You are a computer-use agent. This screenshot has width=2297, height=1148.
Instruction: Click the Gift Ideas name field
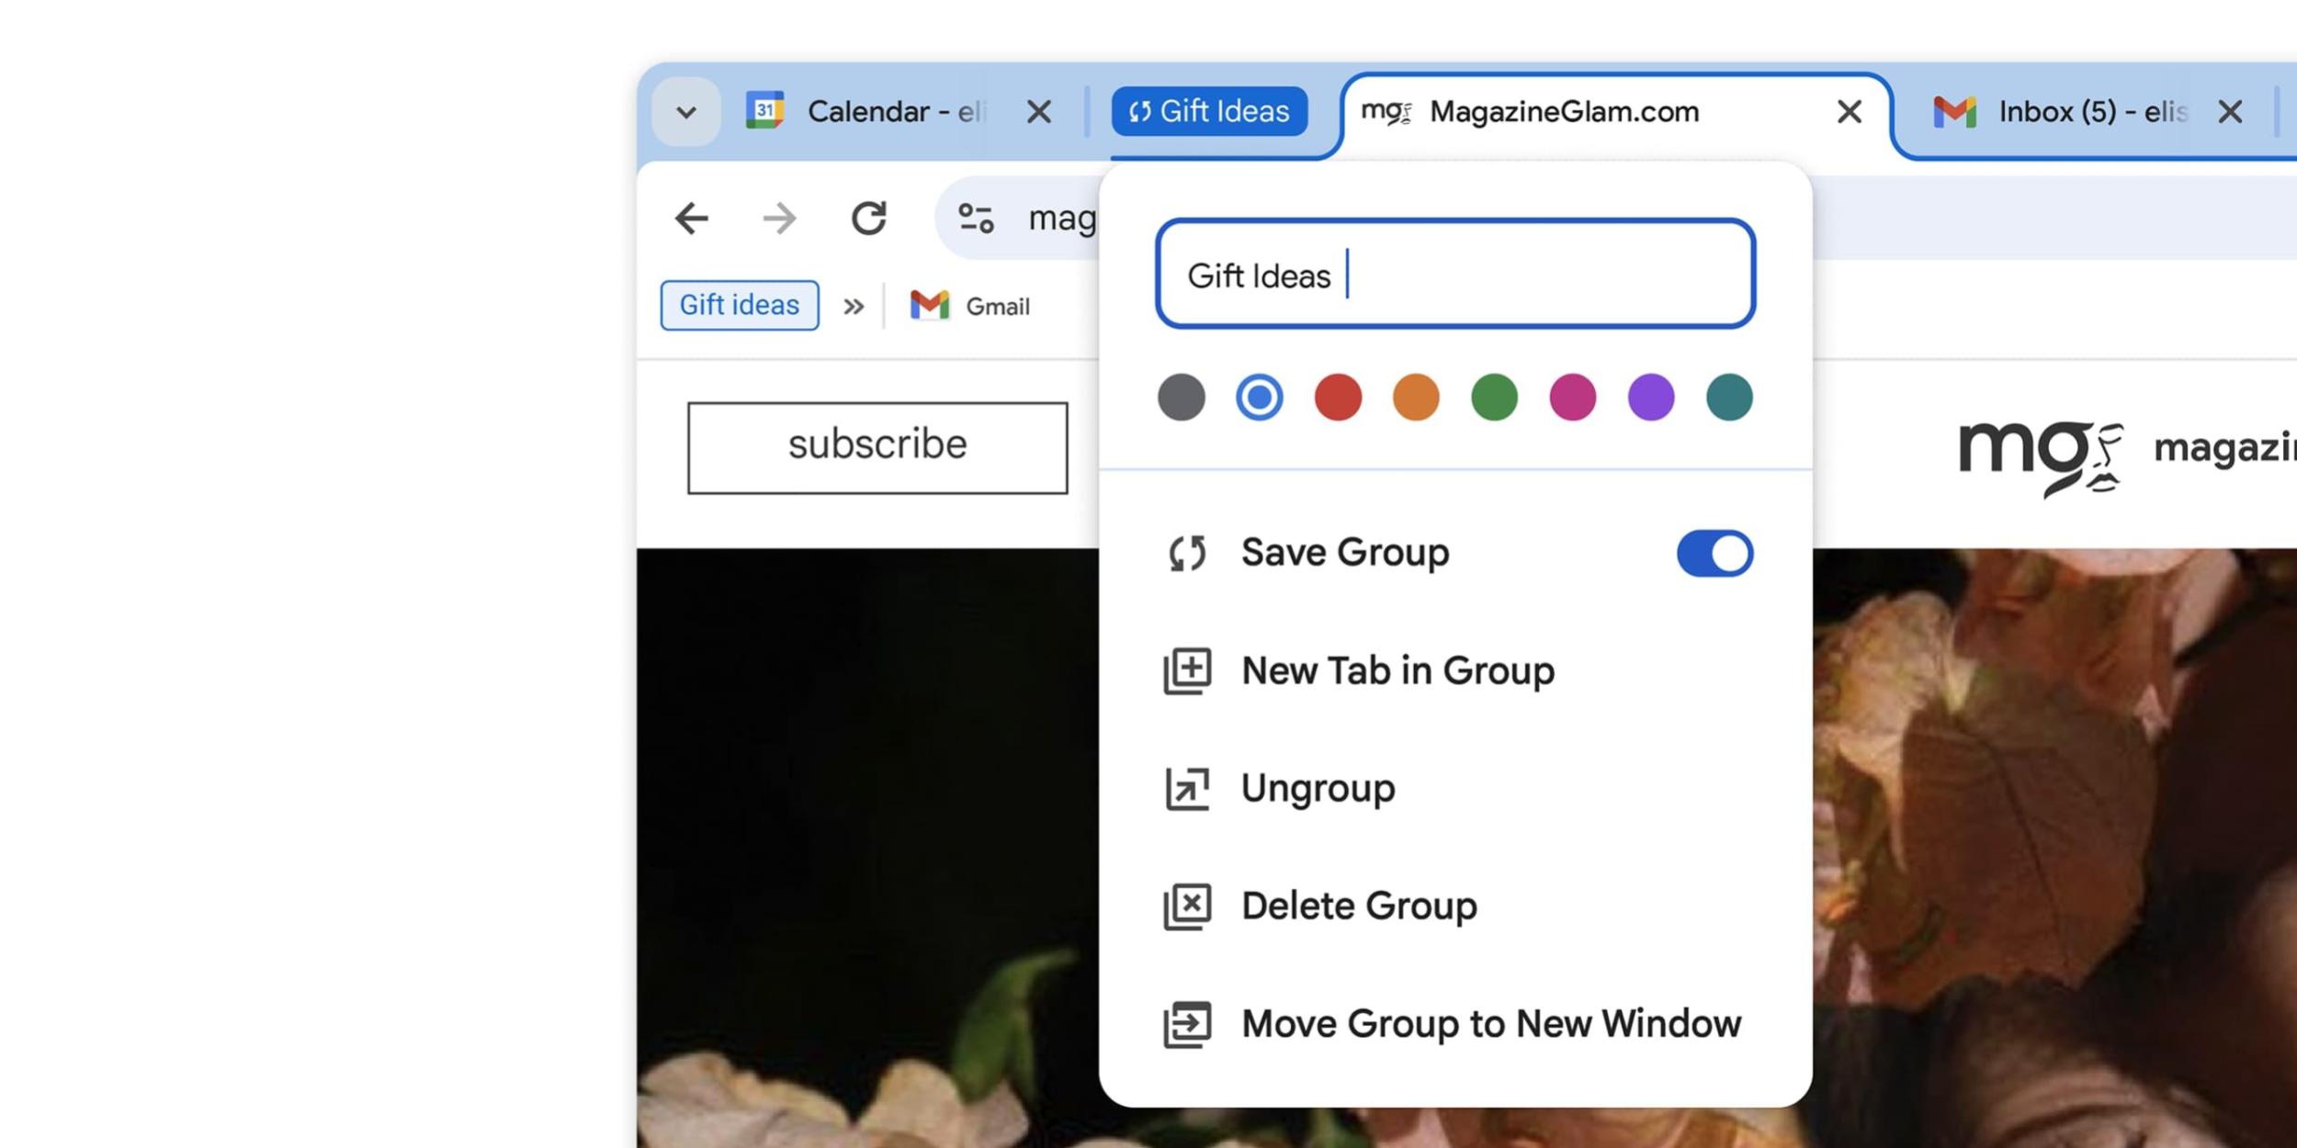[x=1454, y=276]
